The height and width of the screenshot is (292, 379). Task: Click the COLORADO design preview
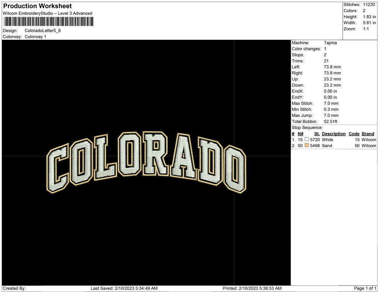point(145,163)
